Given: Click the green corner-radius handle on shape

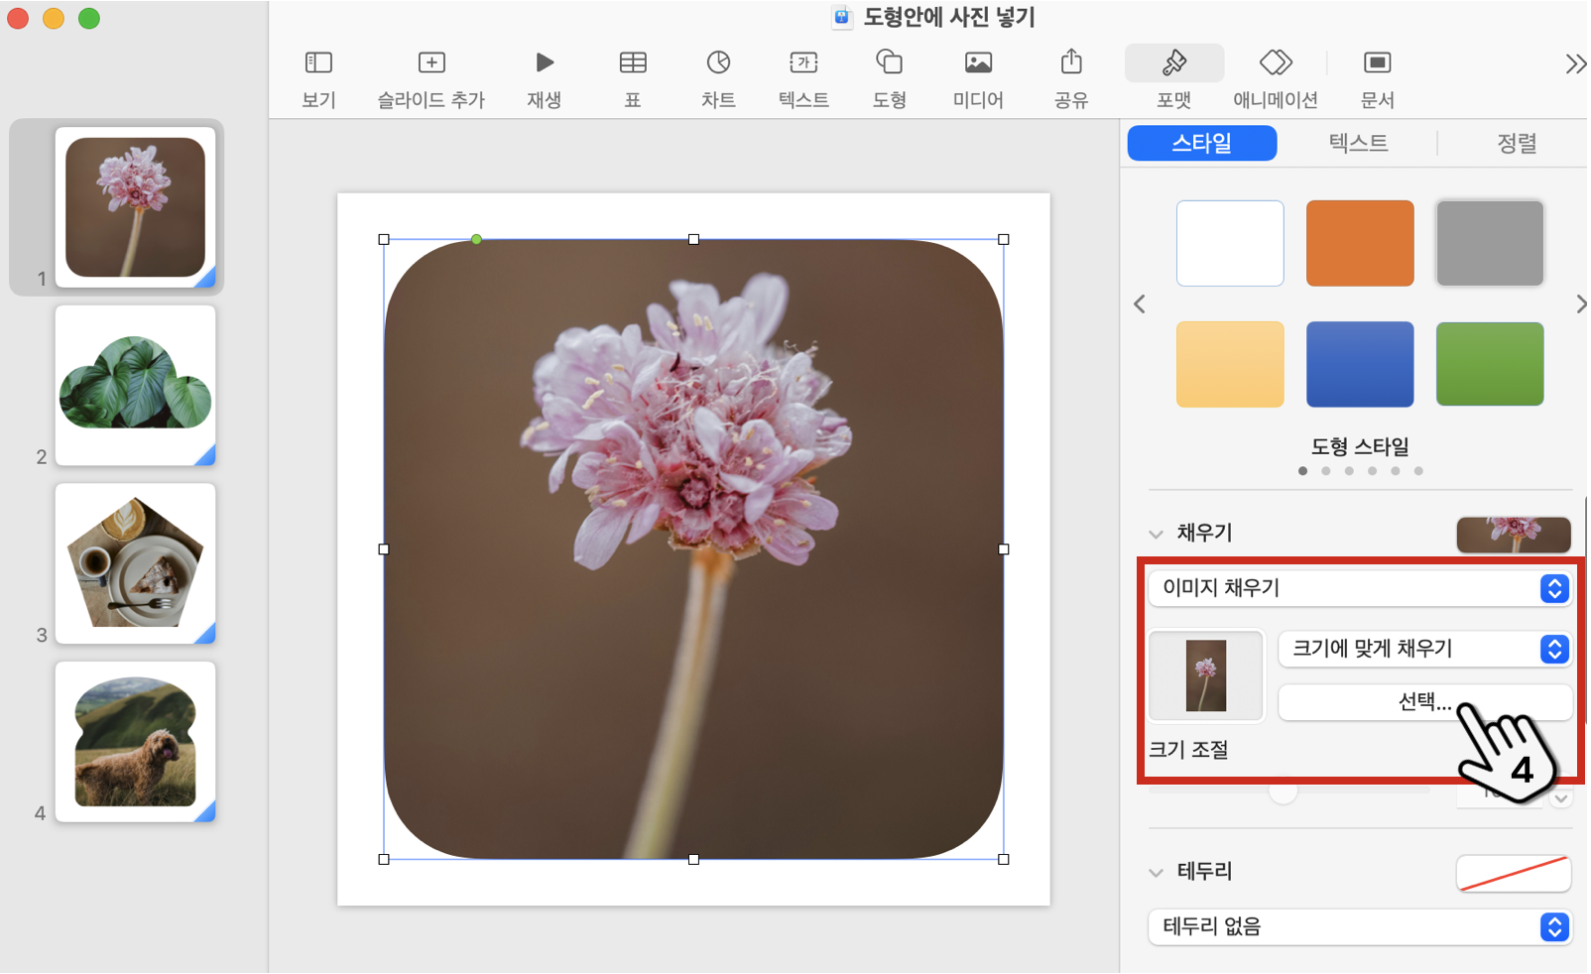Looking at the screenshot, I should pos(477,239).
